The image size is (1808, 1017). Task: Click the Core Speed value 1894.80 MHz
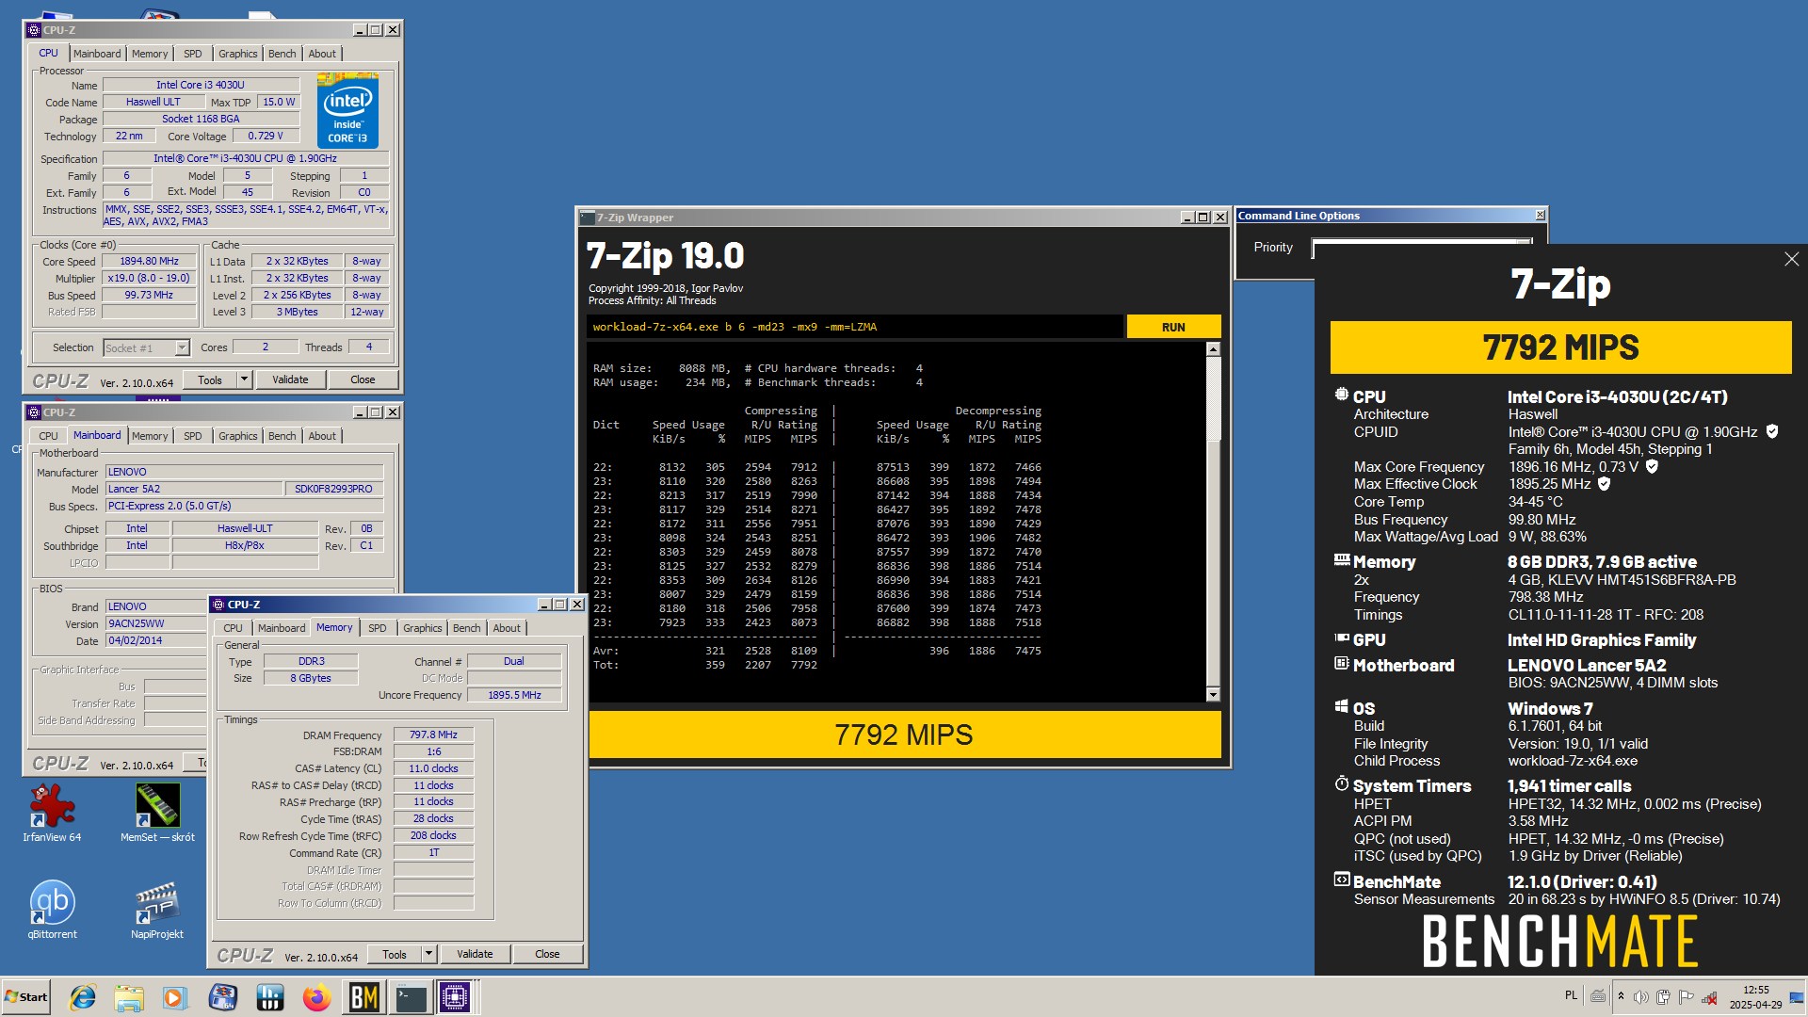[149, 261]
